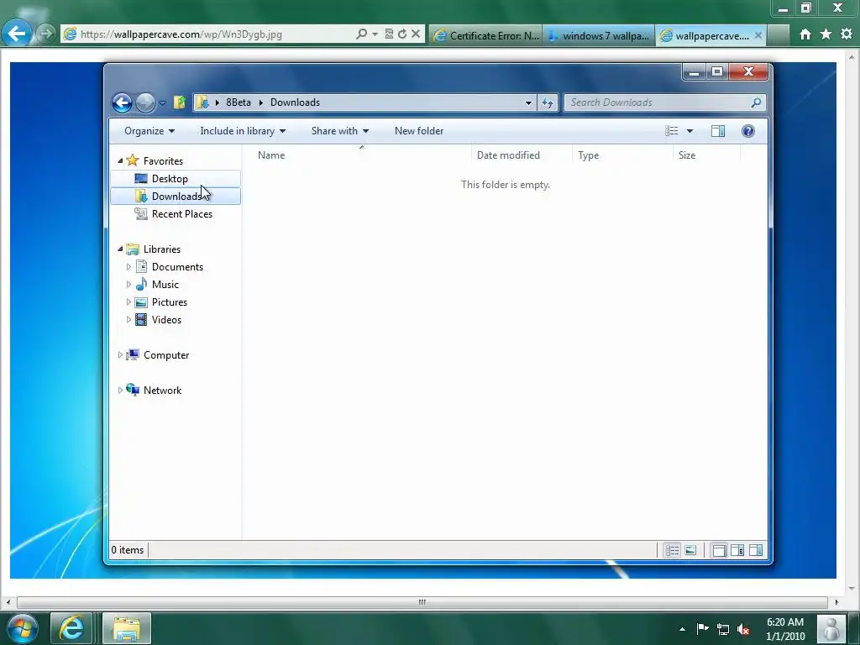Switch to windows 7 wallpaper tab
This screenshot has width=860, height=645.
(x=599, y=35)
